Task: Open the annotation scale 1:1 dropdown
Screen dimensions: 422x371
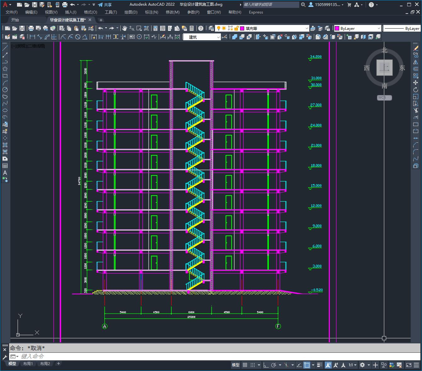Action: coord(352,365)
